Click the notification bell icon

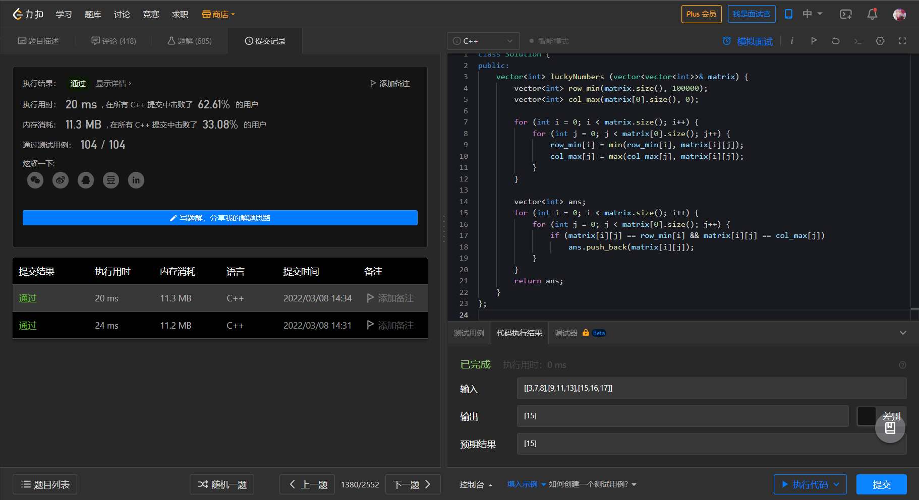click(x=872, y=14)
